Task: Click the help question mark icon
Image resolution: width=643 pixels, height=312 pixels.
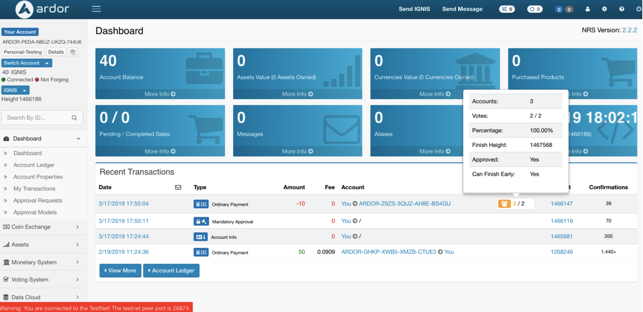Action: (x=621, y=9)
